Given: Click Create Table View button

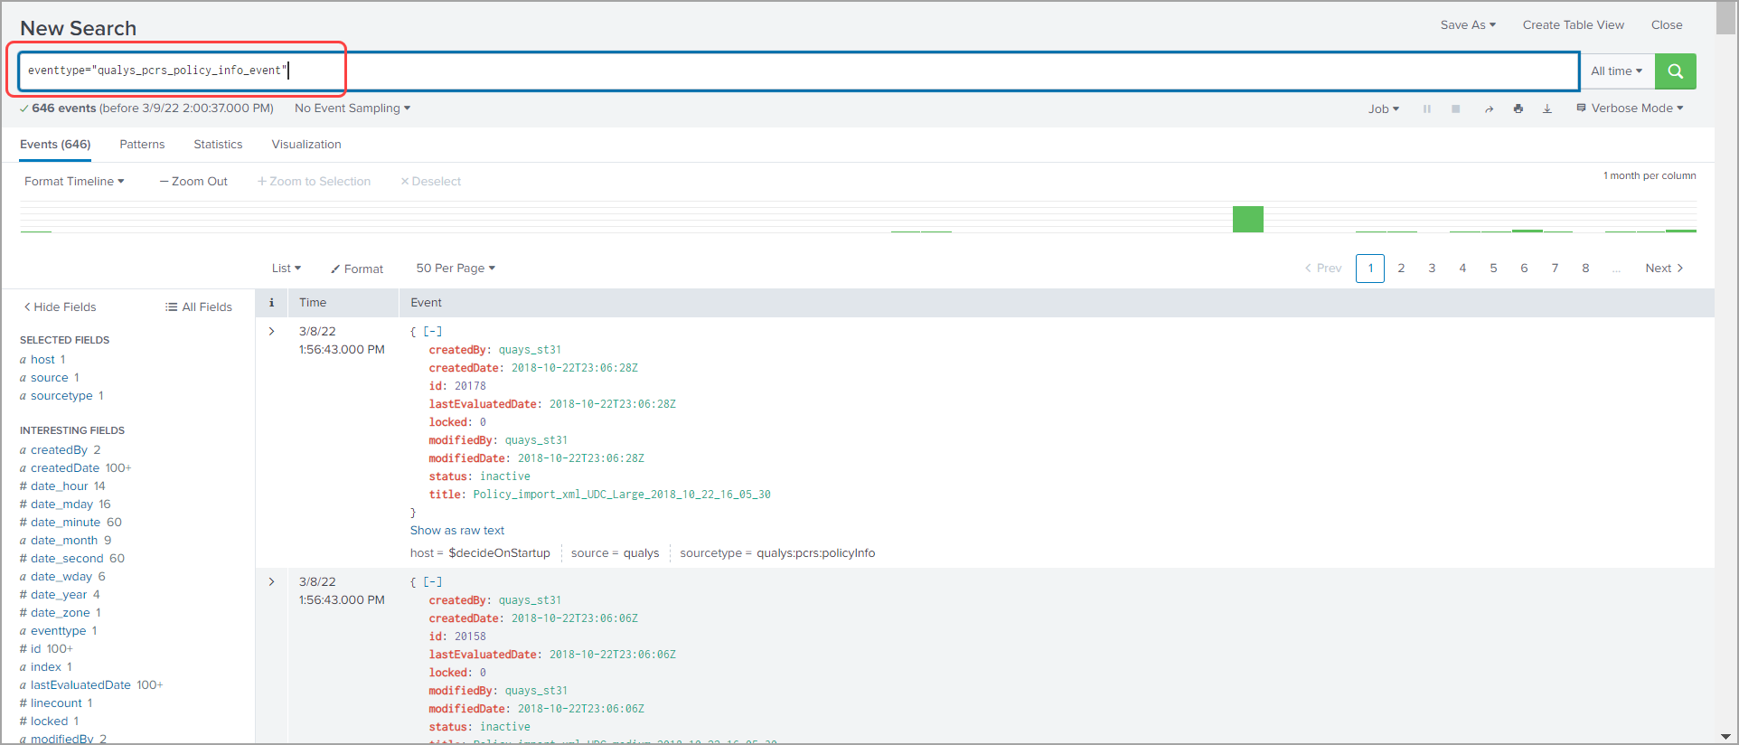Looking at the screenshot, I should click(x=1573, y=25).
